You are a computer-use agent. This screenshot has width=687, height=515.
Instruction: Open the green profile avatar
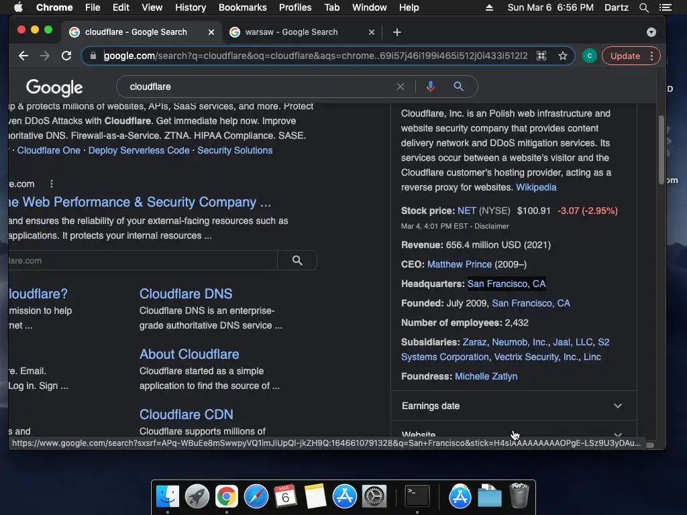(x=589, y=56)
